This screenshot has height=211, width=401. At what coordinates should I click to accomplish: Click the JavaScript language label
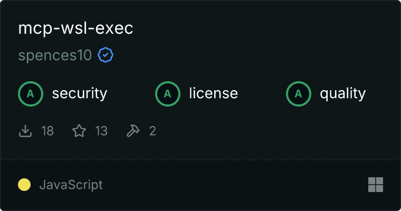pos(71,185)
